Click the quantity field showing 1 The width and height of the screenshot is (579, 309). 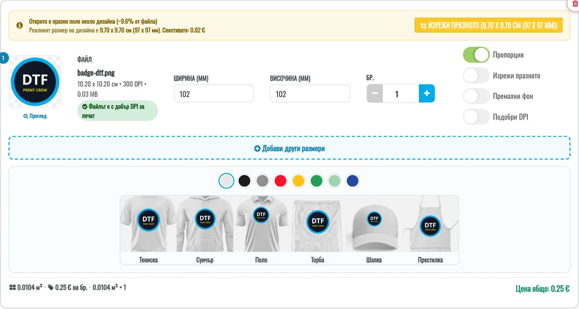401,93
